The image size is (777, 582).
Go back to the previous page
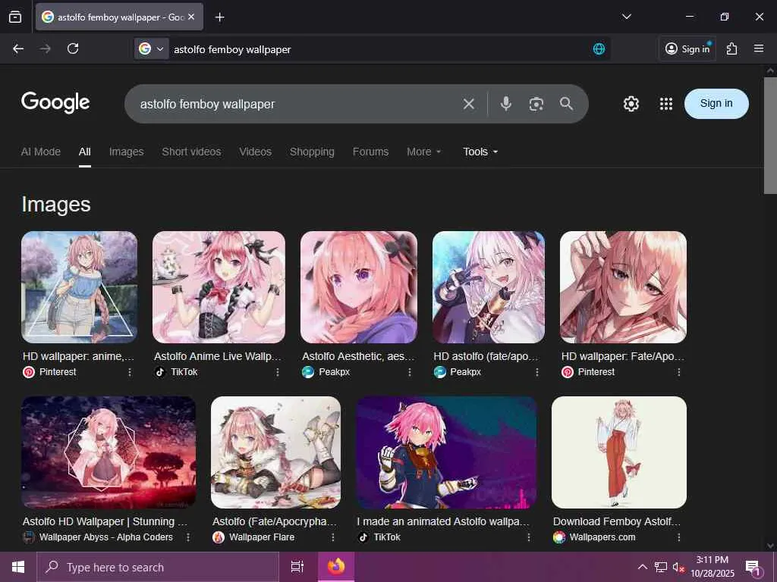pyautogui.click(x=18, y=48)
